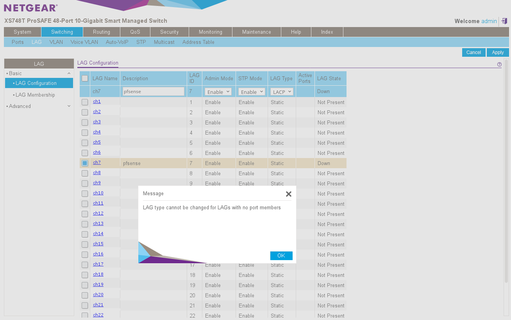Open the help question mark icon

[x=499, y=65]
